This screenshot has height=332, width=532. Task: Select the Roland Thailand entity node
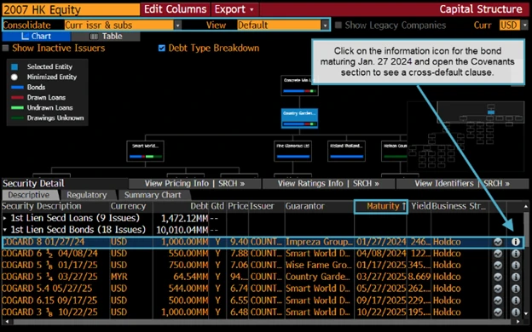pos(346,151)
